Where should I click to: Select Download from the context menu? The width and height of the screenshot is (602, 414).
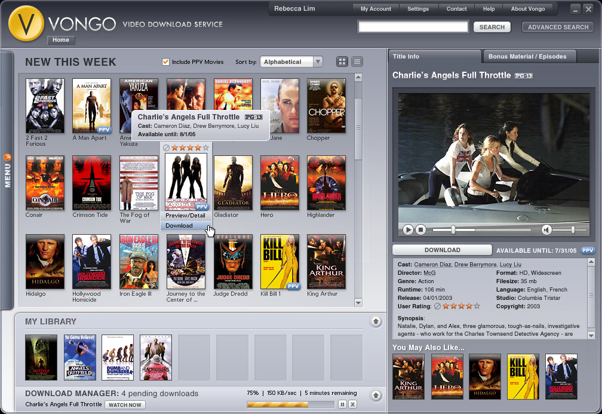click(179, 226)
